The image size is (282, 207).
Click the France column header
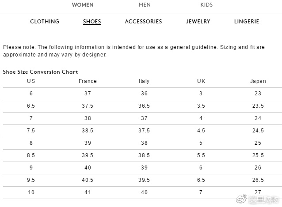(88, 81)
